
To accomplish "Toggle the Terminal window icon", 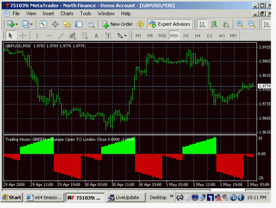I will [x=79, y=24].
